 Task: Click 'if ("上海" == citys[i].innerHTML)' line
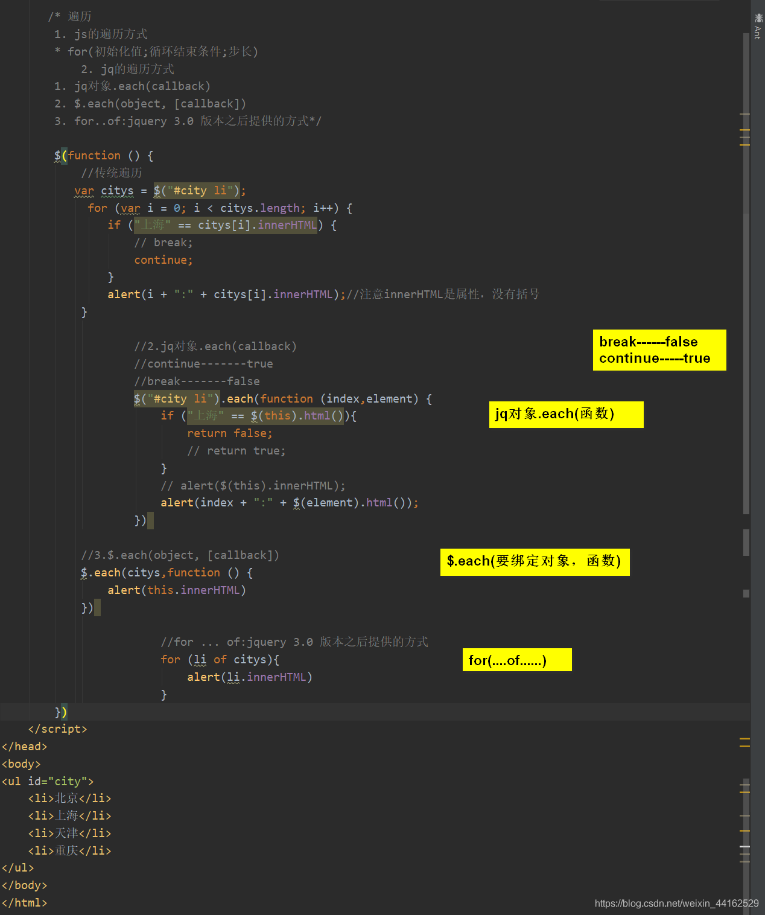tap(223, 225)
